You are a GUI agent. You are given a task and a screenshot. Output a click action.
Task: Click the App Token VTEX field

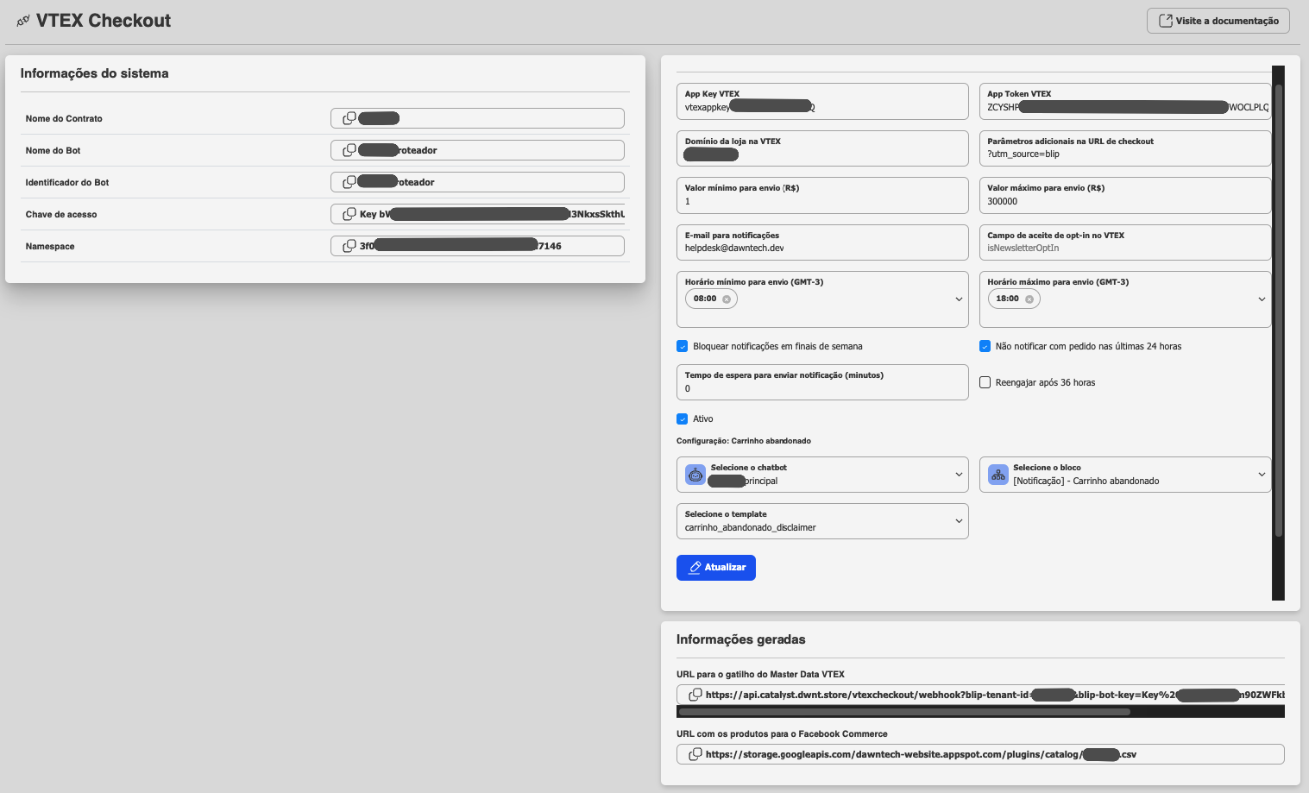click(x=1125, y=101)
